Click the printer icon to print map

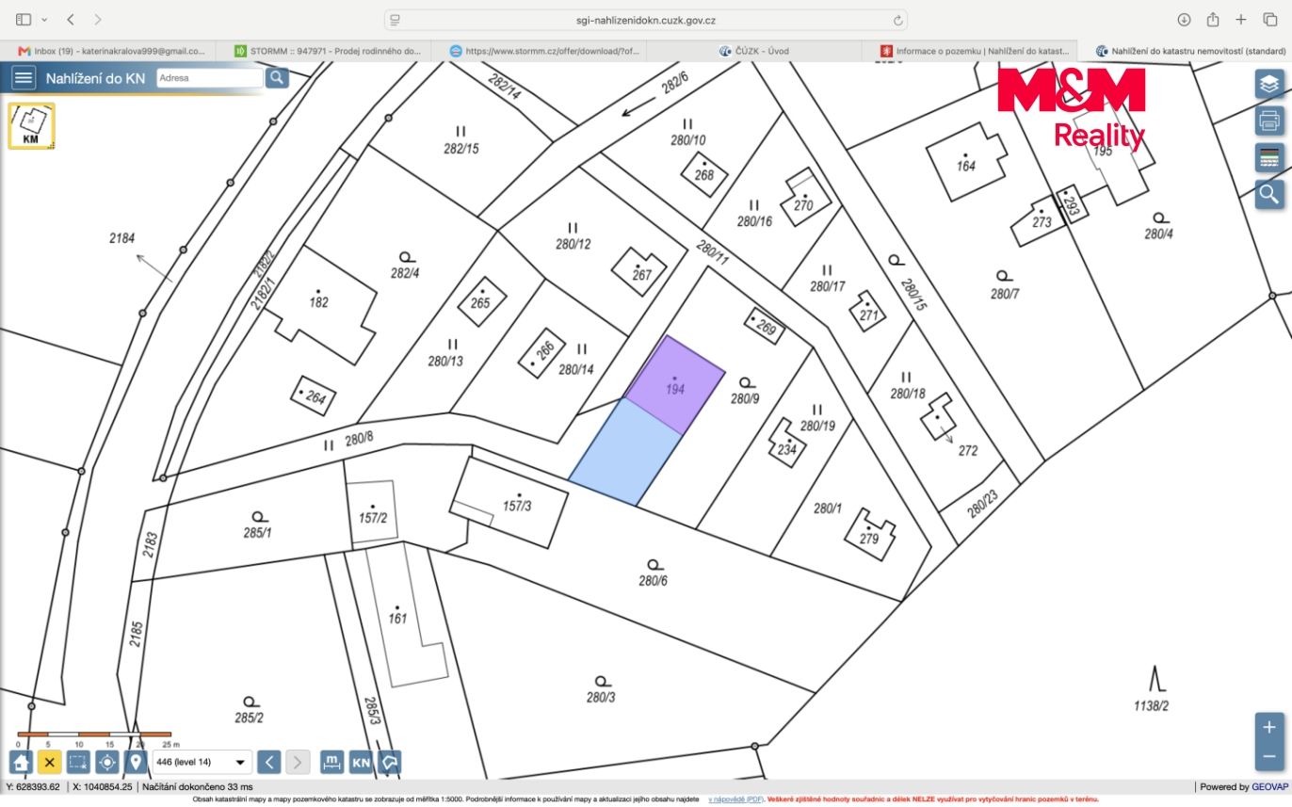click(x=1269, y=121)
